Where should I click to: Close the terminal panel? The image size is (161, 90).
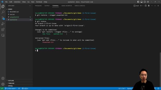coord(158,6)
